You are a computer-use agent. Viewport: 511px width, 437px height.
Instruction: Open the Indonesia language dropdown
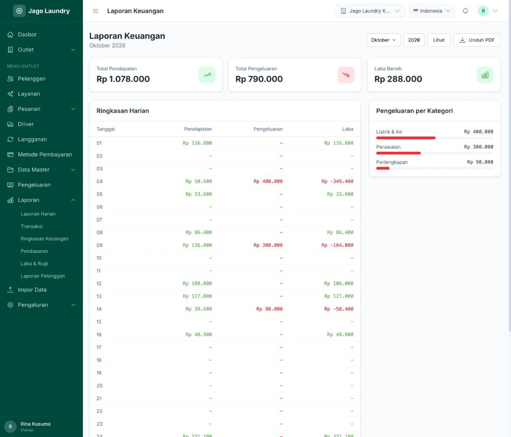coord(432,11)
